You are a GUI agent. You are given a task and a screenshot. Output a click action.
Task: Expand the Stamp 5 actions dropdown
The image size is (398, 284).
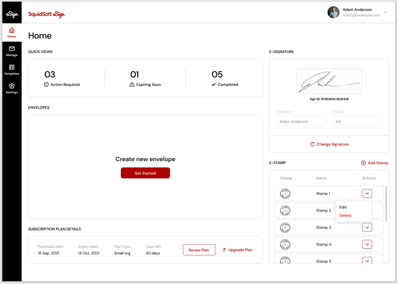click(367, 261)
